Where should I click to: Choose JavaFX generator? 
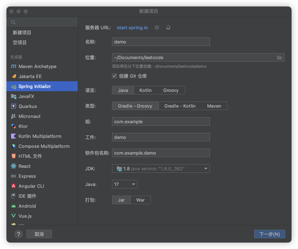pos(42,96)
